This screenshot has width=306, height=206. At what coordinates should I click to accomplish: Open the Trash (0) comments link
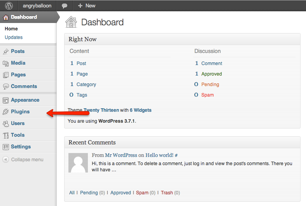[170, 193]
